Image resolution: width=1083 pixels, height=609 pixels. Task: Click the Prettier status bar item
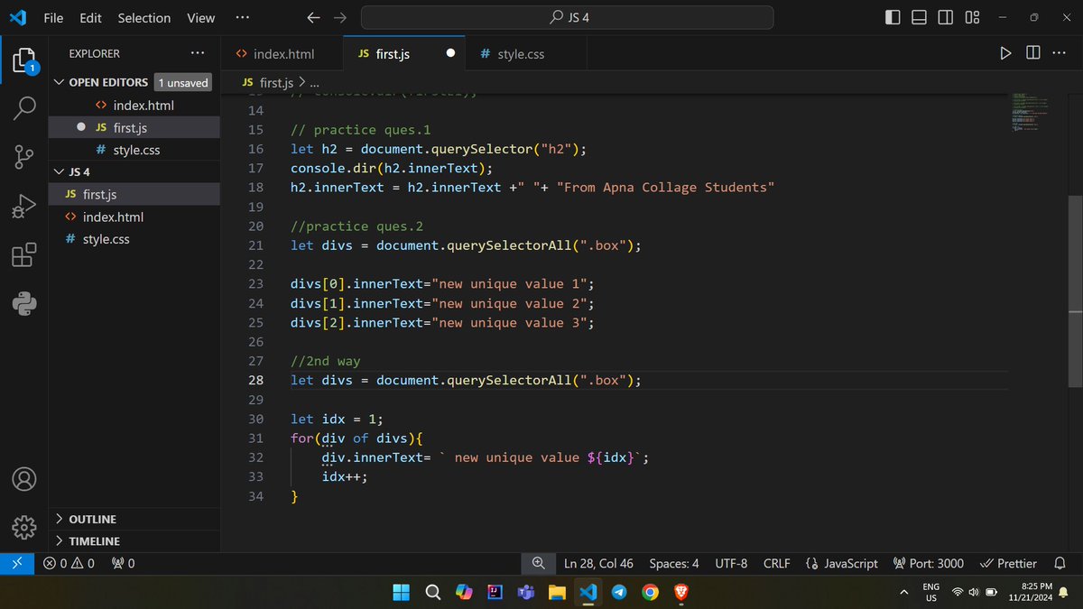tap(1008, 563)
